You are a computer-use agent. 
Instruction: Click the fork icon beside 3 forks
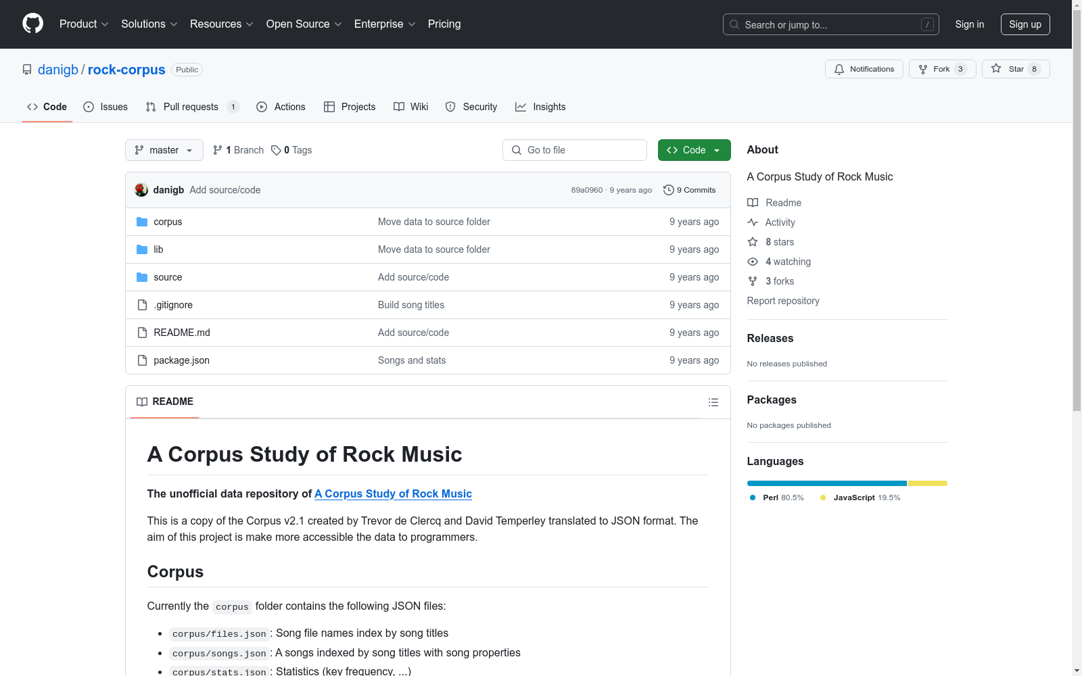[x=753, y=281]
